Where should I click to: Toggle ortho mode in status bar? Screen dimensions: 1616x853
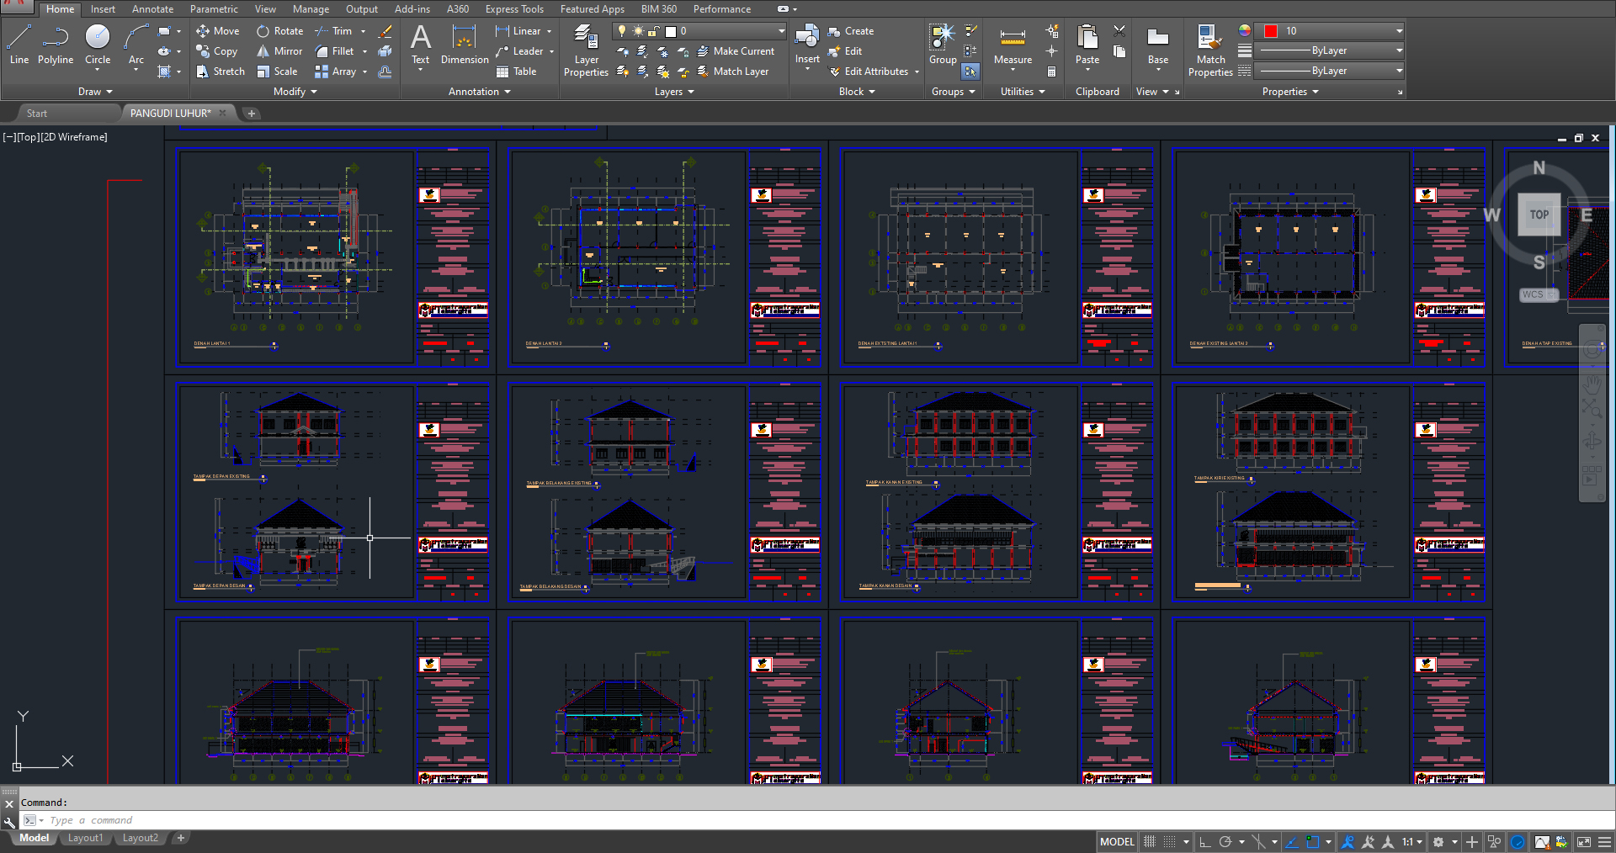[x=1205, y=842]
